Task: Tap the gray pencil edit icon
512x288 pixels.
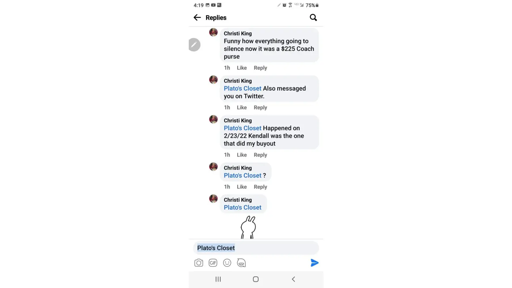Action: pos(194,45)
